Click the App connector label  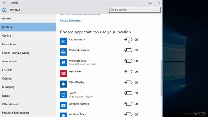click(x=77, y=40)
